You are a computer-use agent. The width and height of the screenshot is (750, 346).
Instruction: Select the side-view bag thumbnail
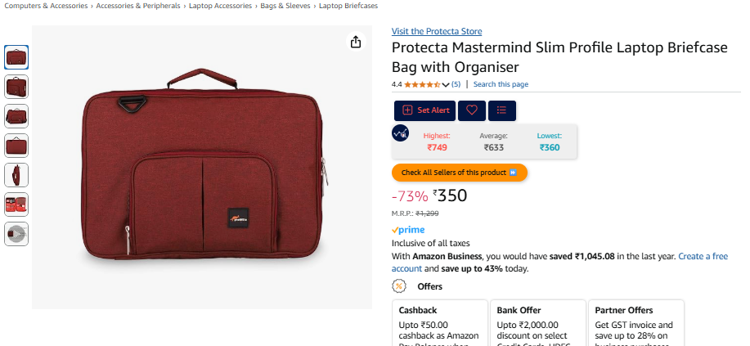[16, 175]
